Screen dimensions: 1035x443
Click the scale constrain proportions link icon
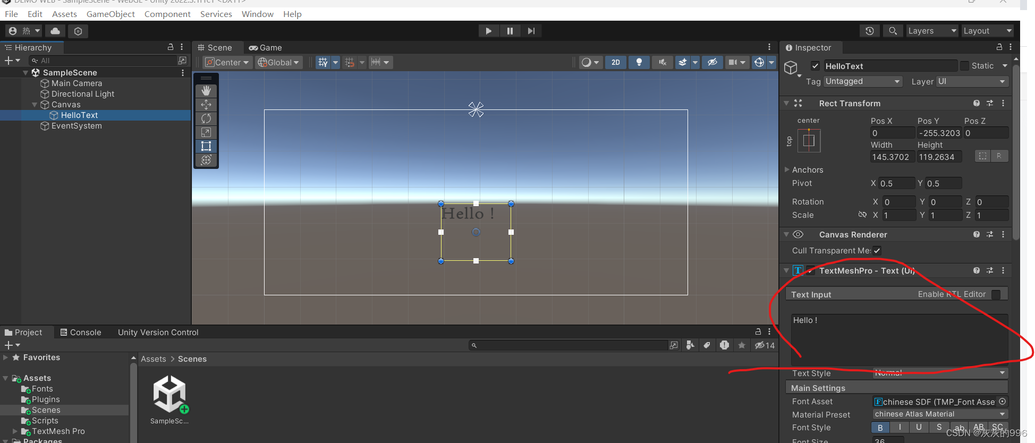point(862,215)
